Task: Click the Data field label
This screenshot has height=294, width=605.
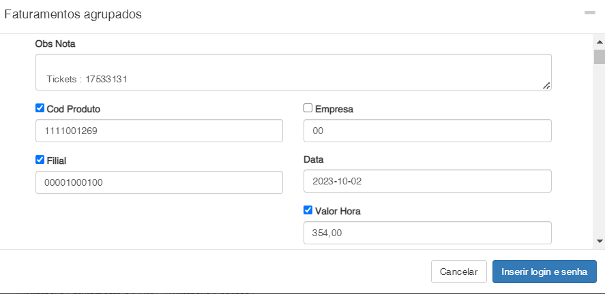Action: [313, 159]
